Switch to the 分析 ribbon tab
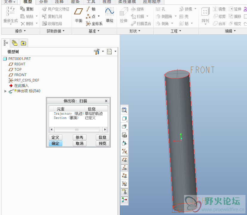This screenshot has height=215, width=247. point(44,2)
